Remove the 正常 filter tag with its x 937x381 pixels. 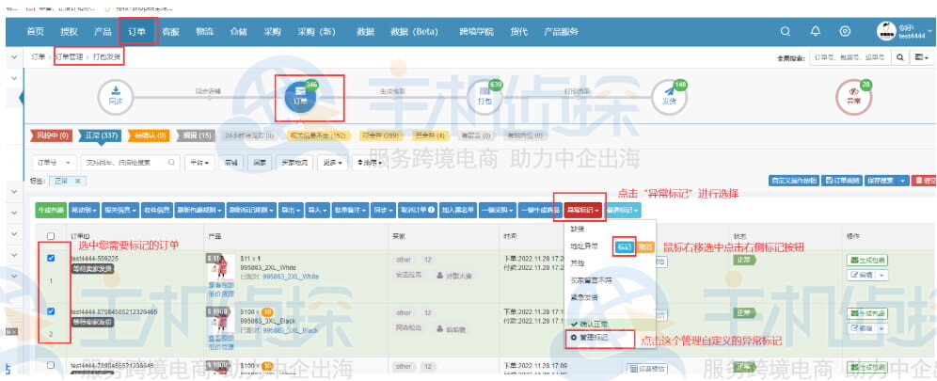point(78,181)
